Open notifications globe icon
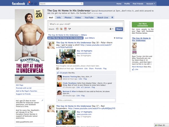The image size is (169, 127). point(36,4)
